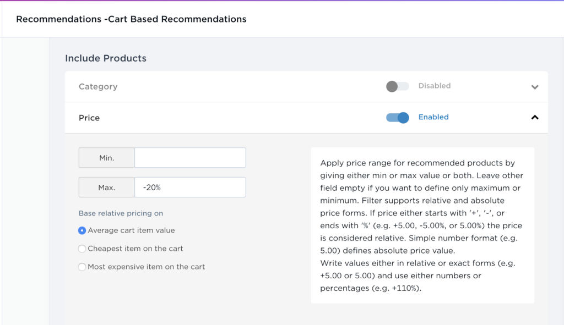Click the Price row label
This screenshot has width=564, height=325.
[89, 118]
